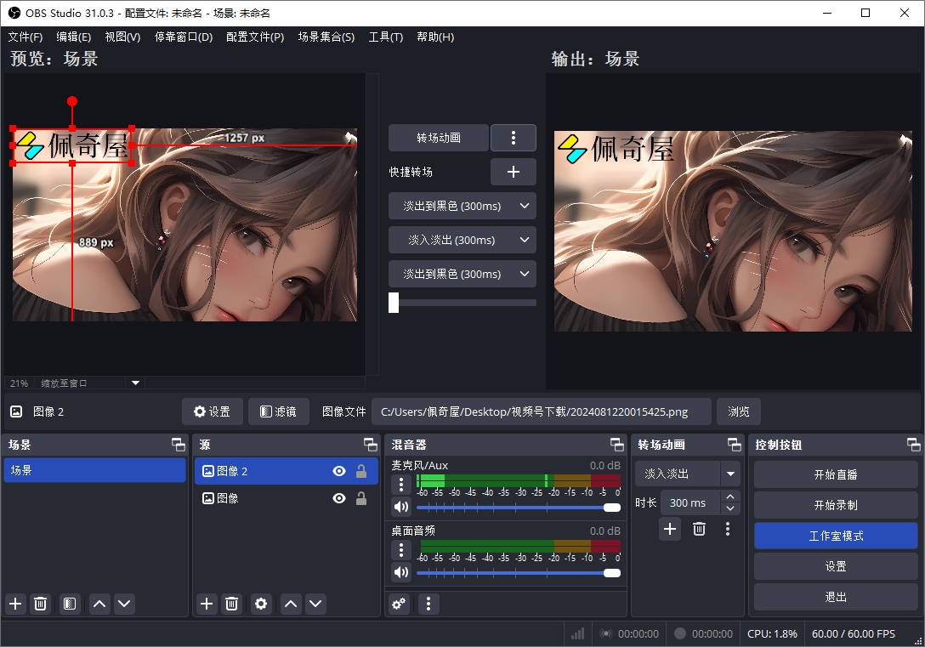Click 开始录制 to start recording

tap(836, 505)
